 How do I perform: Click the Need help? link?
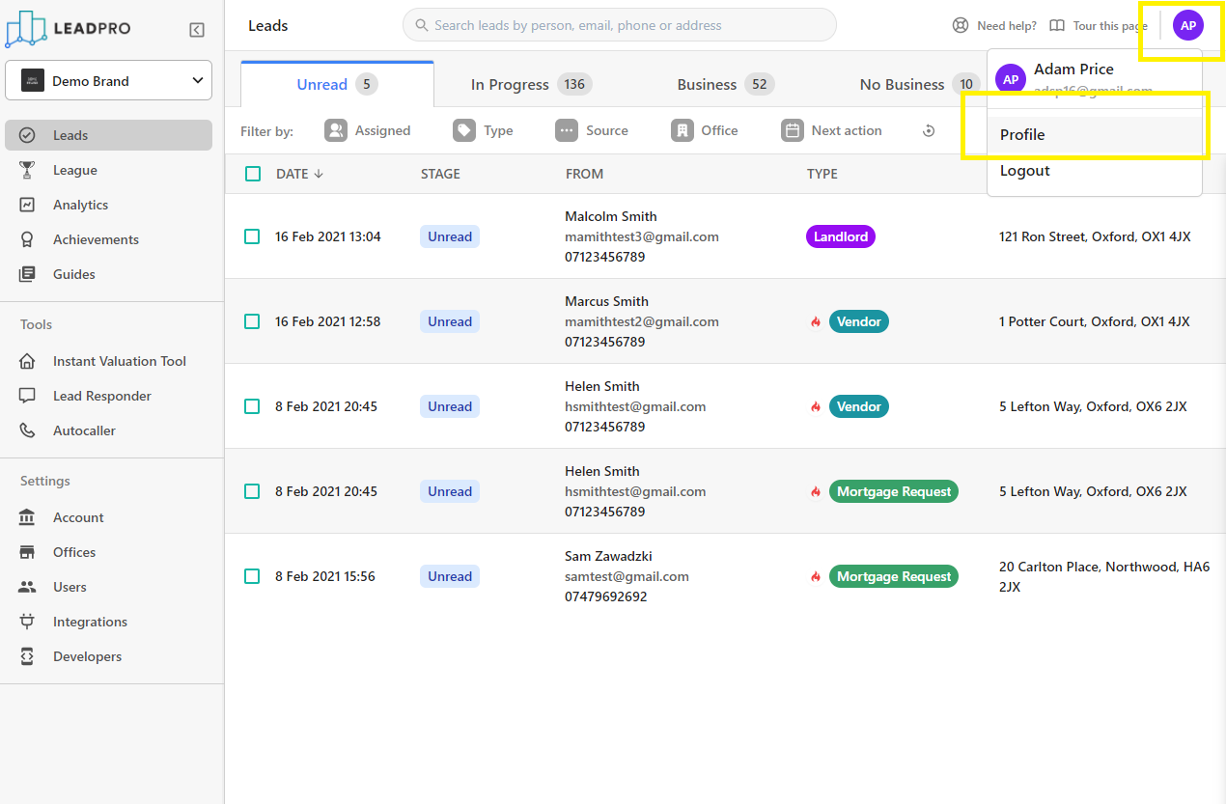(994, 26)
